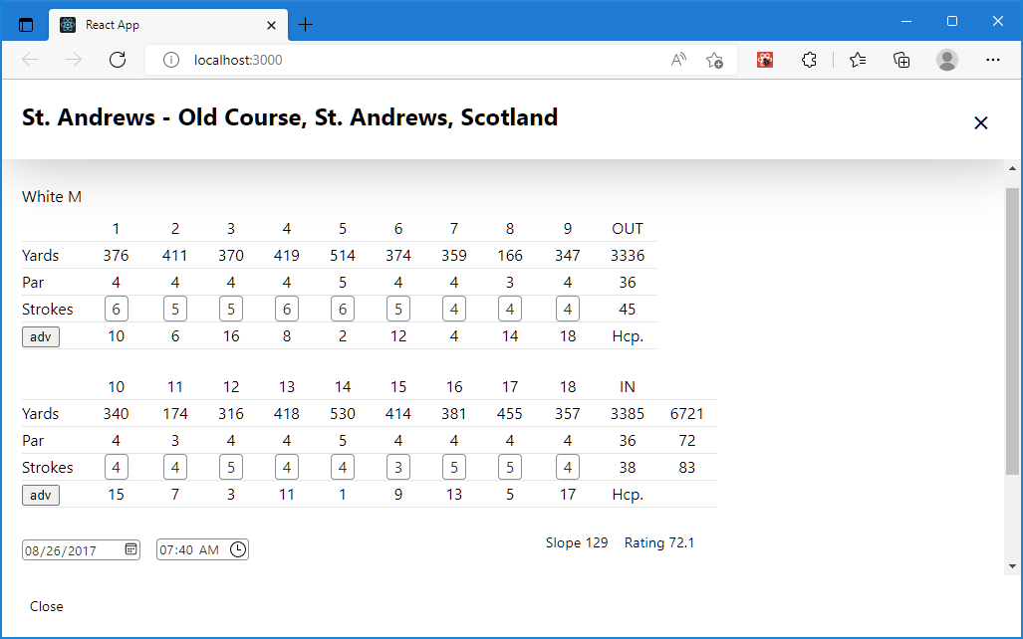1023x639 pixels.
Task: Edit the strokes field for hole 6
Action: click(x=398, y=310)
